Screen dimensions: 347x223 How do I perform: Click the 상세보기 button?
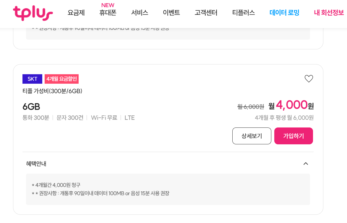coord(252,136)
